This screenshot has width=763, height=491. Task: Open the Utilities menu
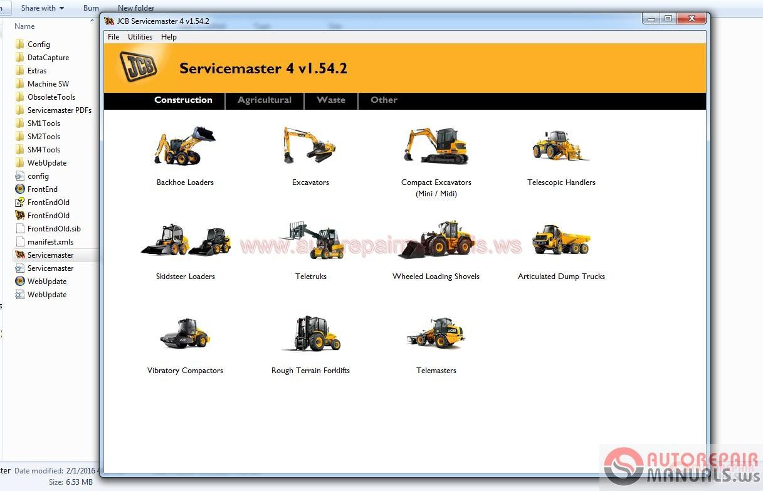tap(140, 37)
